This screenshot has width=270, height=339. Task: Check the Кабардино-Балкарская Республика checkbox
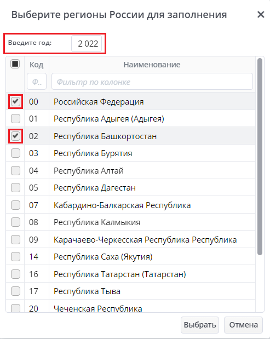(x=15, y=205)
